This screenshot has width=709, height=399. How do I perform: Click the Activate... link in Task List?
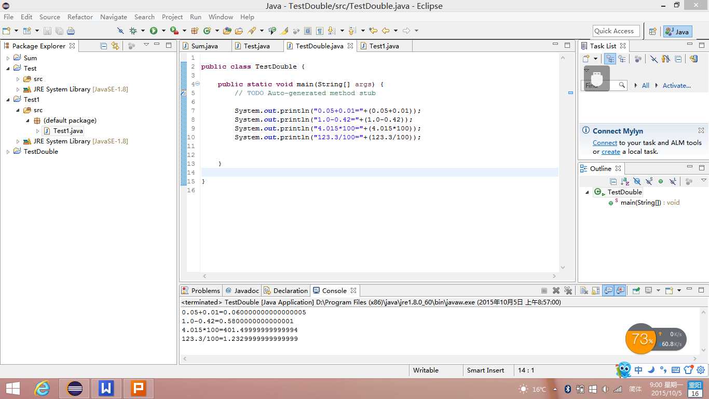click(x=676, y=86)
